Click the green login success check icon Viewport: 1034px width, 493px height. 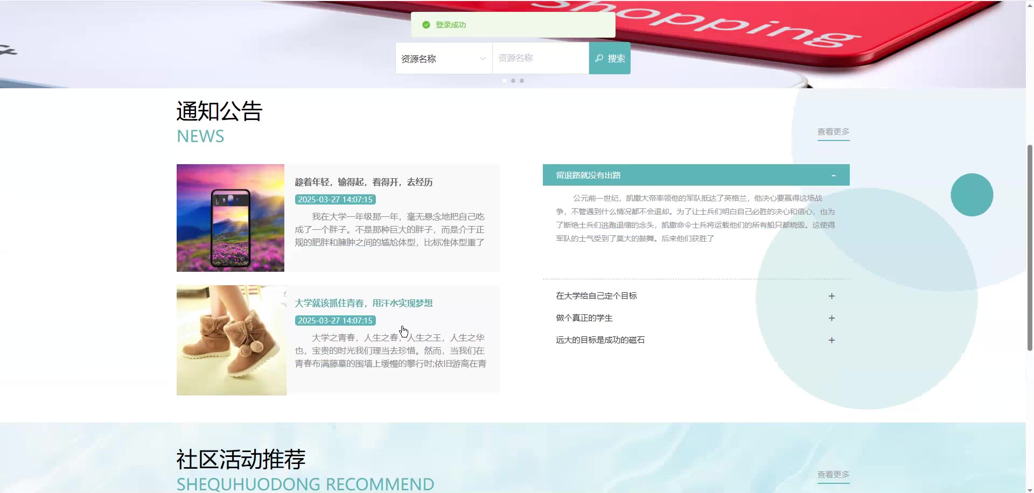click(x=426, y=25)
